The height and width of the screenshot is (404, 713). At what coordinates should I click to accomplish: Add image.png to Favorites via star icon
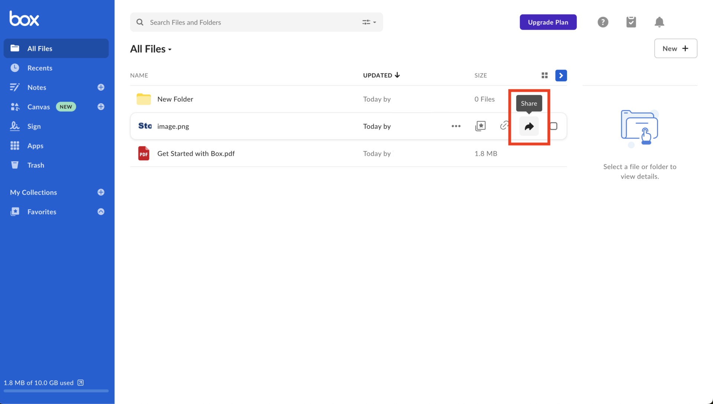(480, 126)
